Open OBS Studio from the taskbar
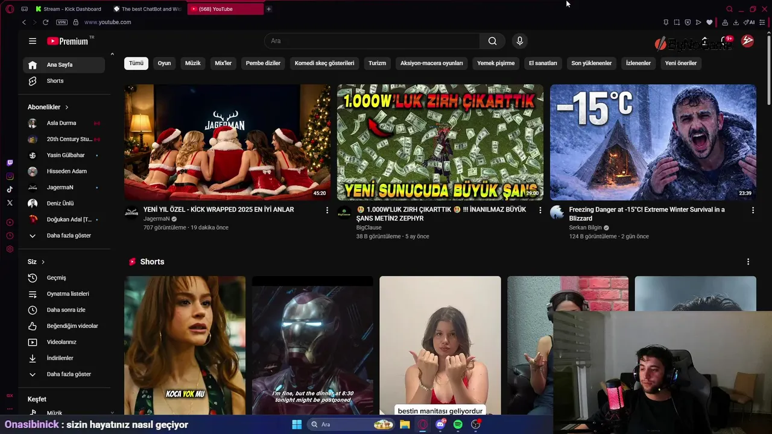Viewport: 772px width, 434px height. (x=476, y=424)
